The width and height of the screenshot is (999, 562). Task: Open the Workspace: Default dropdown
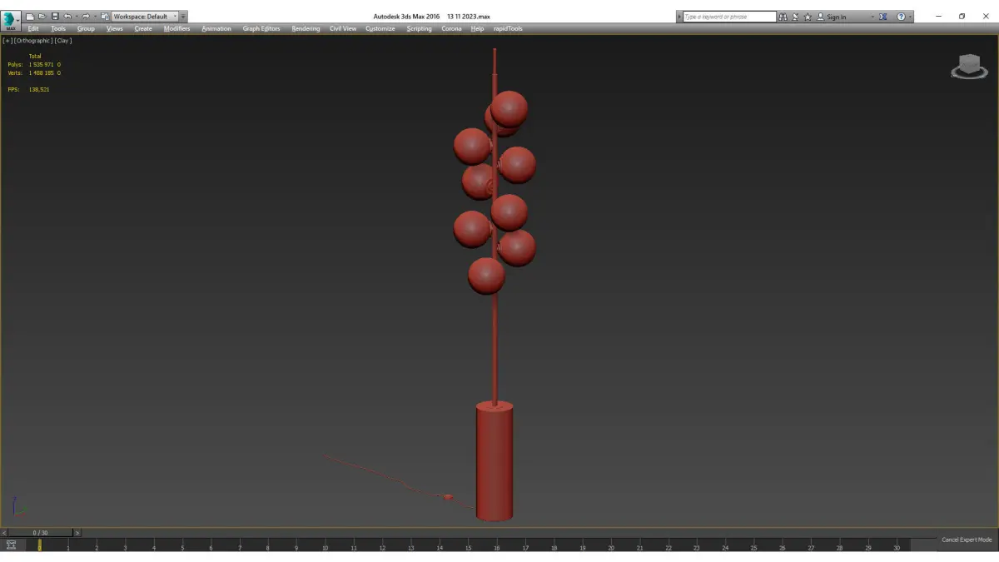[x=145, y=17]
